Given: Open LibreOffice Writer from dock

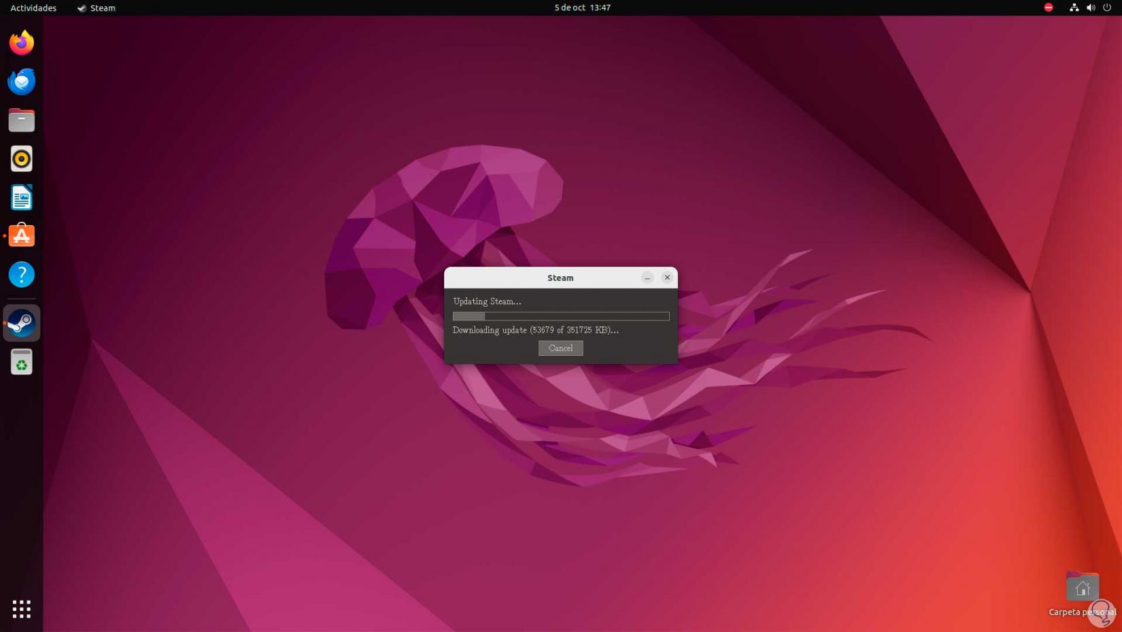Looking at the screenshot, I should [22, 198].
